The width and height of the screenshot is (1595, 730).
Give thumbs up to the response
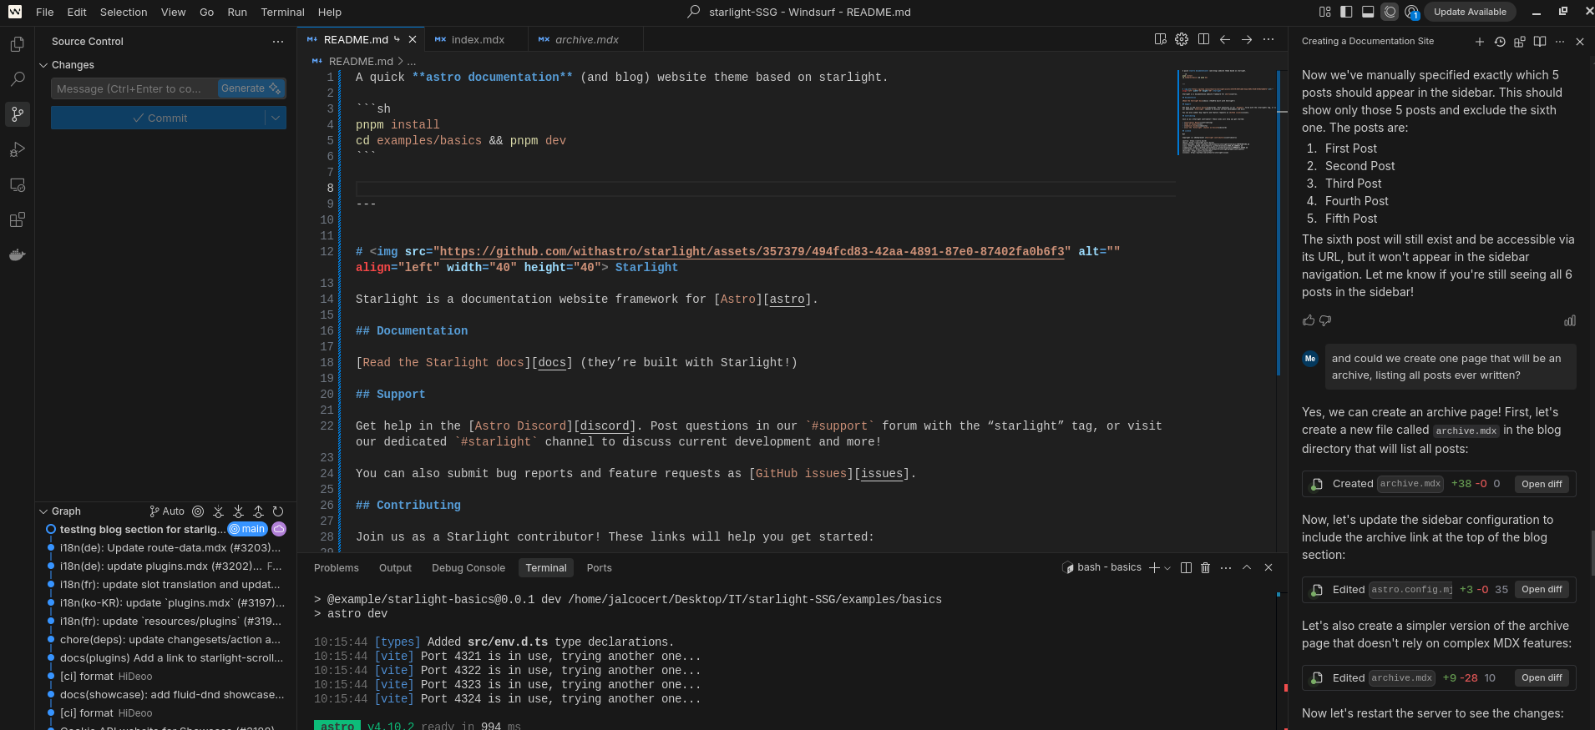[x=1309, y=320]
